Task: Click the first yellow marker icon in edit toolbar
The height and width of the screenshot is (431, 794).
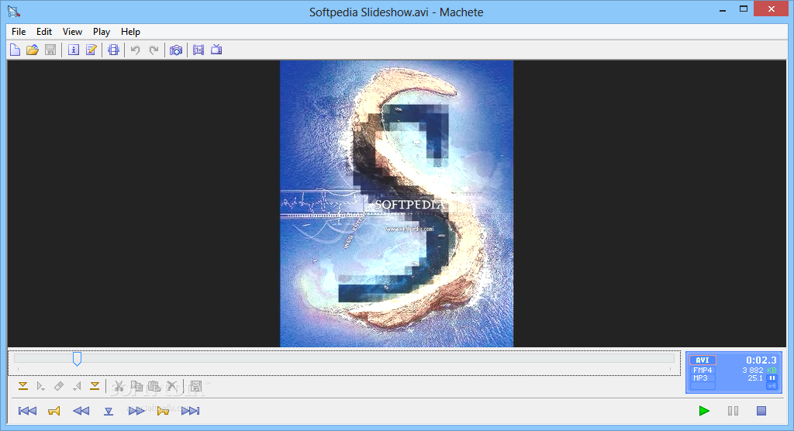Action: (22, 387)
